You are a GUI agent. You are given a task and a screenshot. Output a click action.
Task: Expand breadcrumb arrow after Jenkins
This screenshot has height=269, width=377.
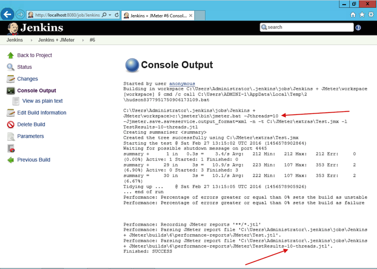coord(32,40)
